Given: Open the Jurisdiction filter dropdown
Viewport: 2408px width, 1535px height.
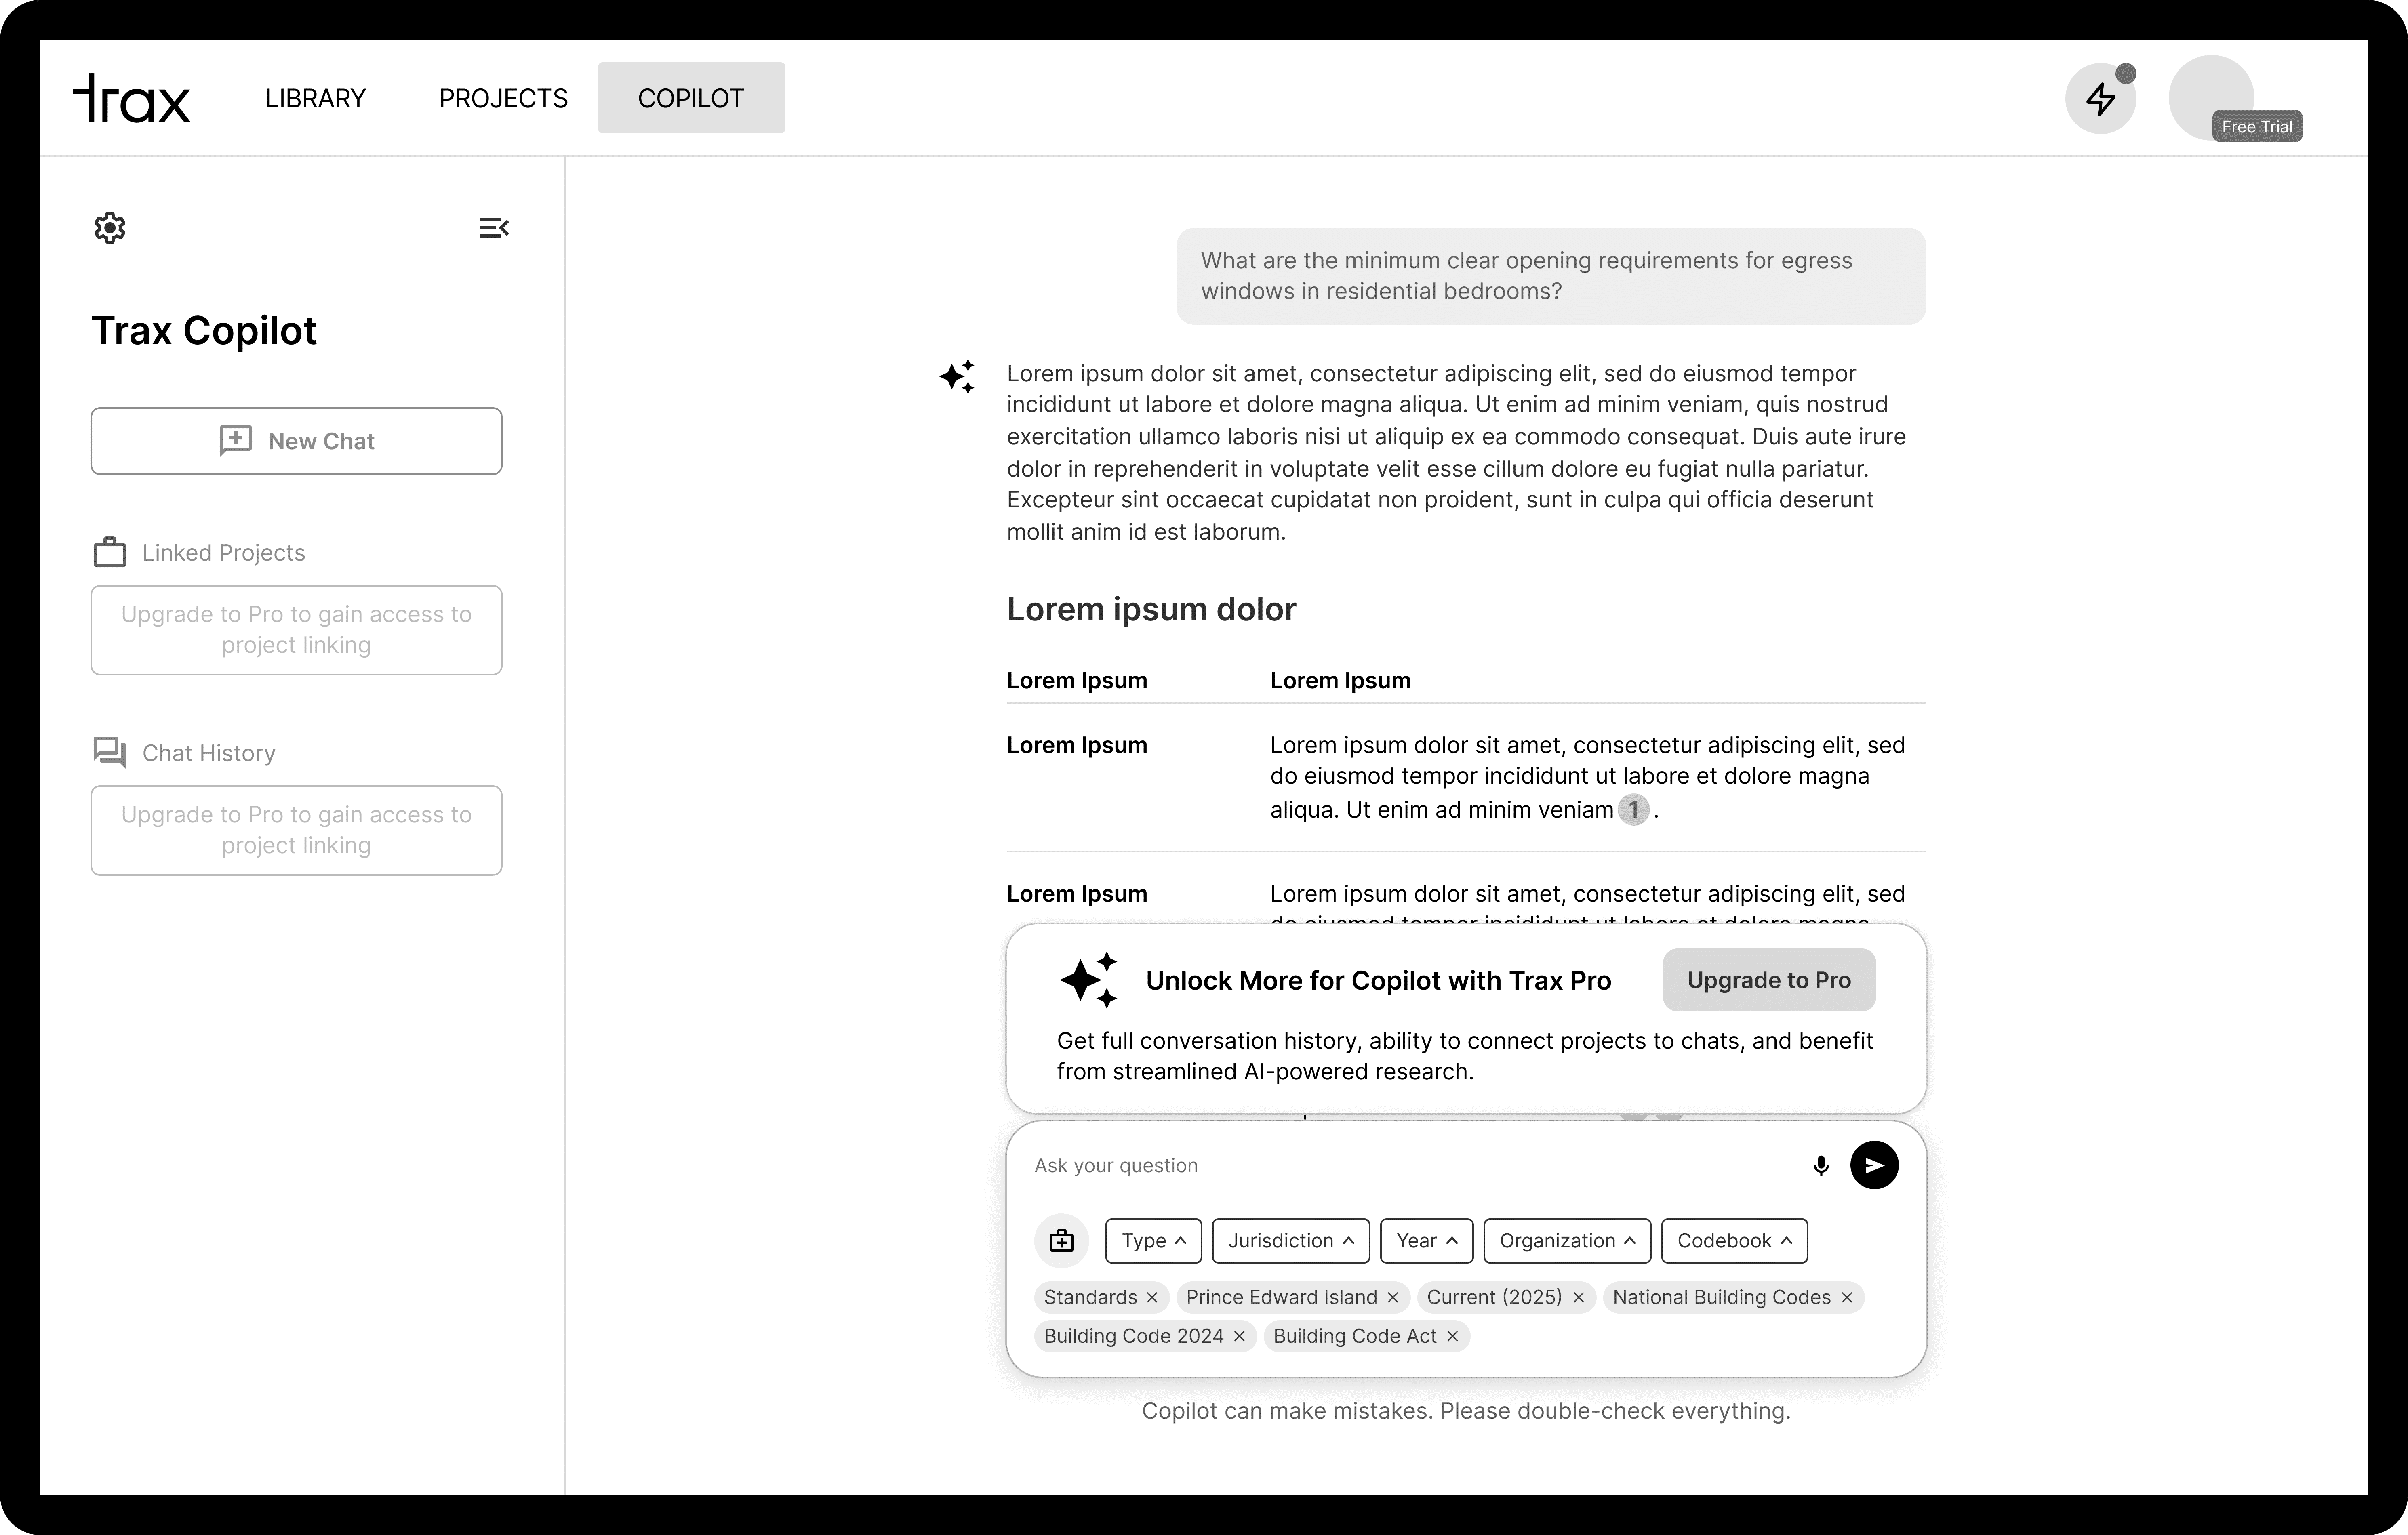Looking at the screenshot, I should pyautogui.click(x=1290, y=1241).
